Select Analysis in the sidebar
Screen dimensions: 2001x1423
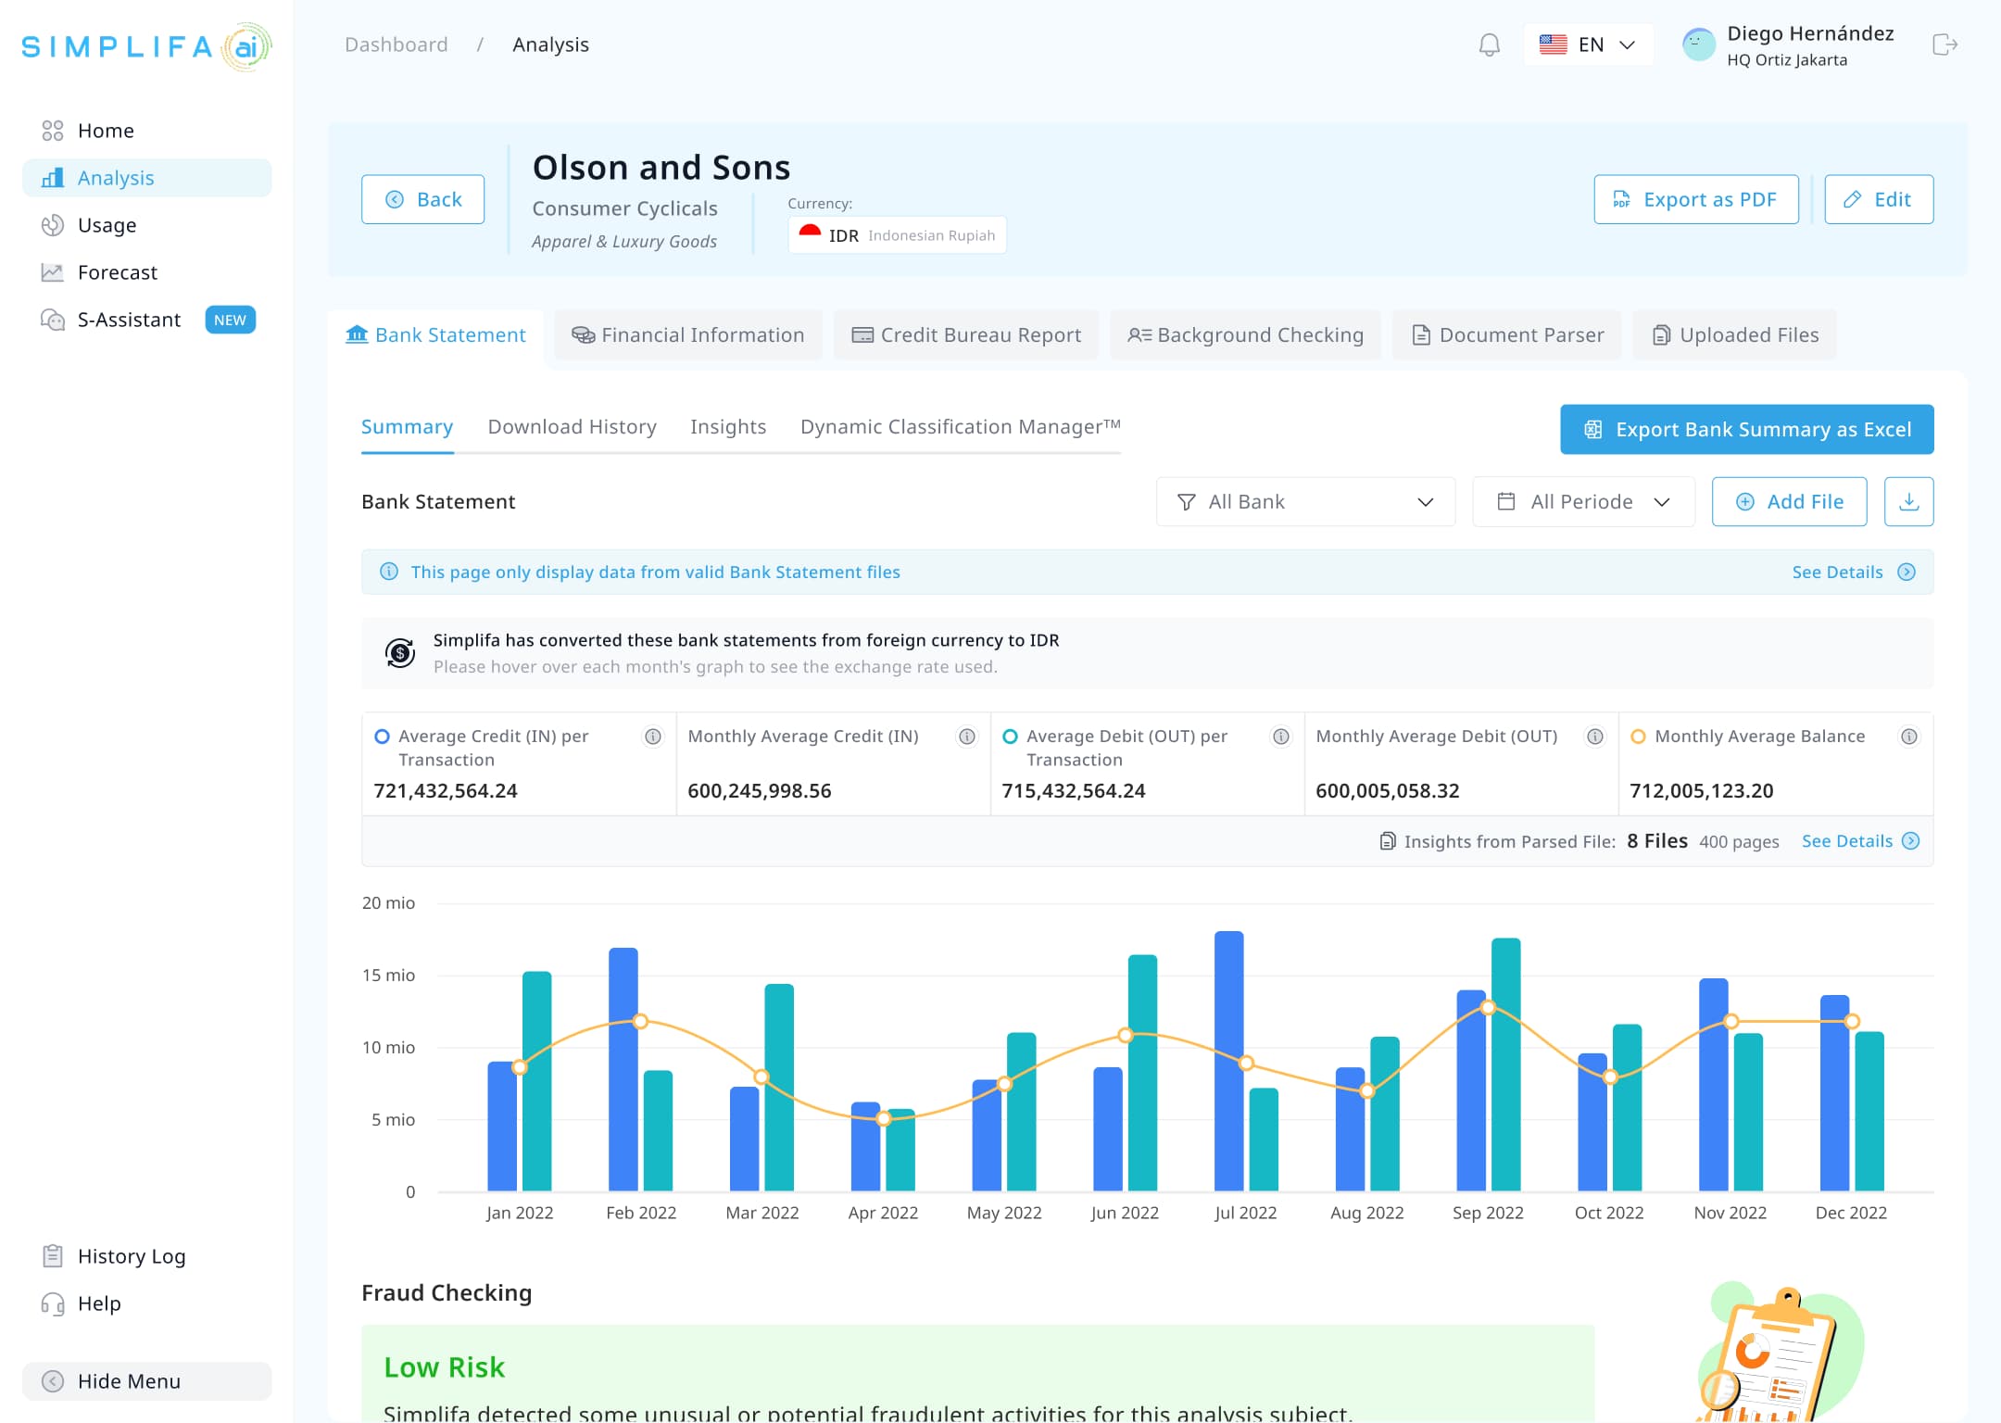146,178
